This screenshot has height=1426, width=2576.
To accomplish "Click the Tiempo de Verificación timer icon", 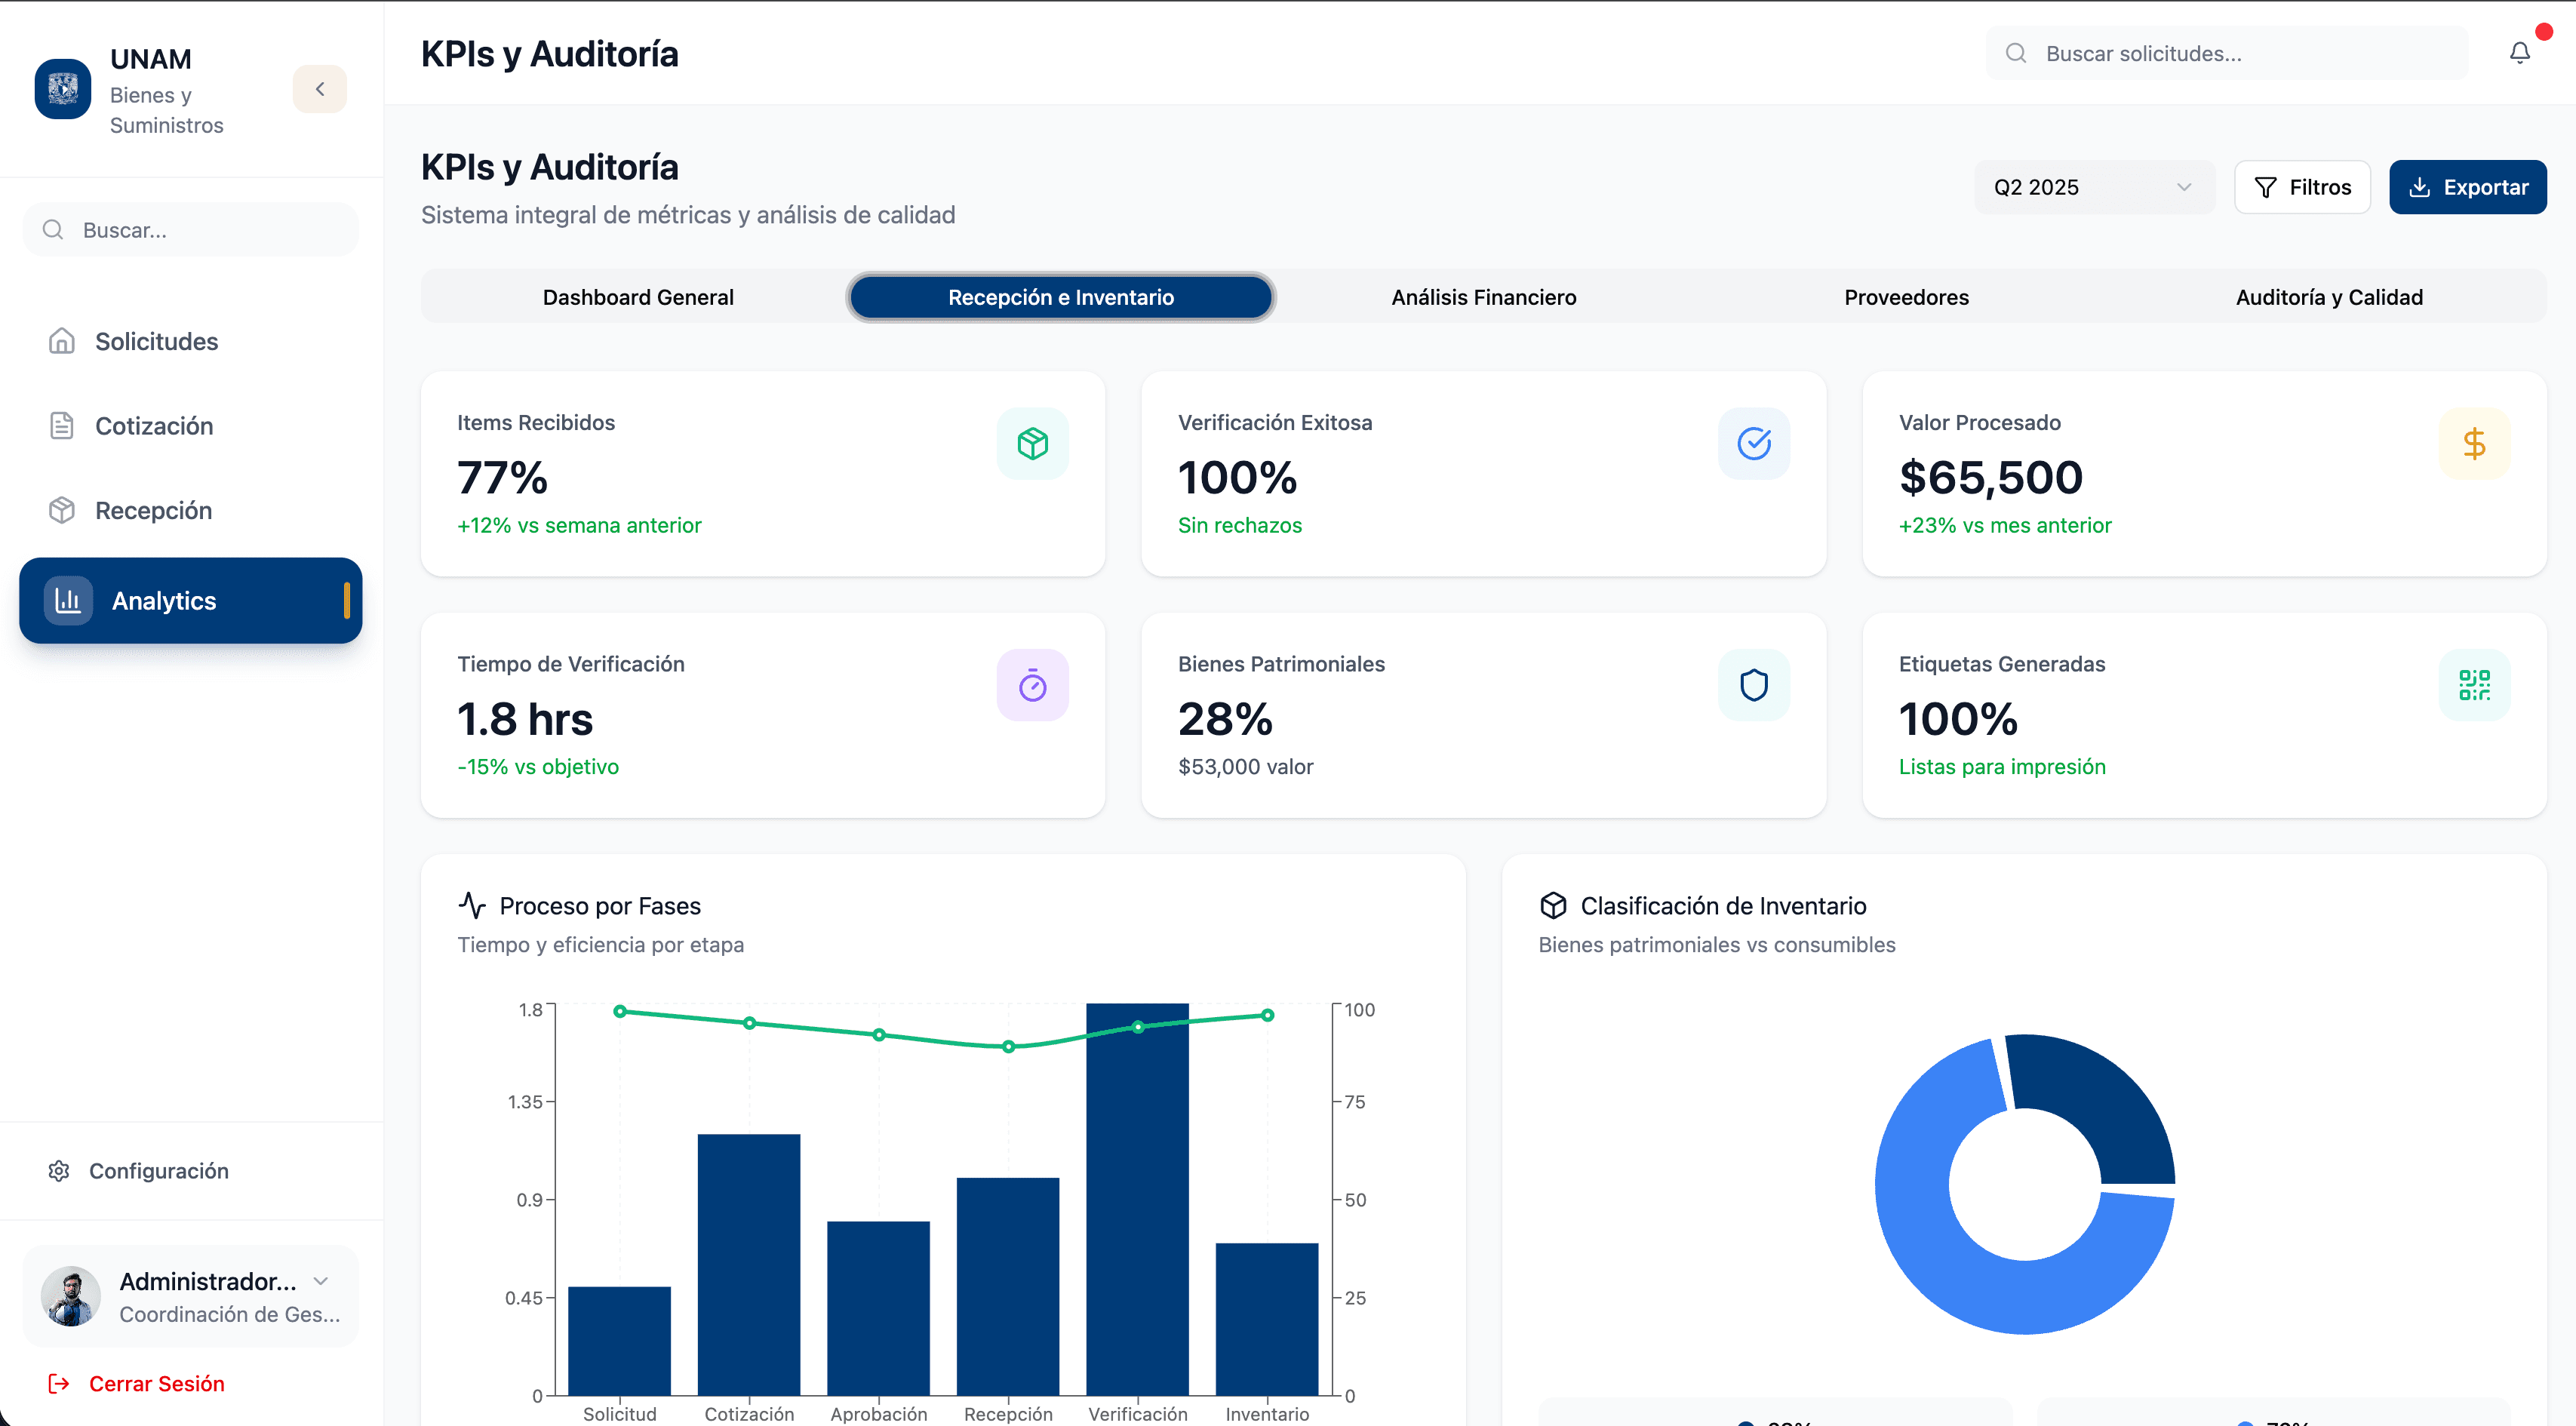I will click(x=1032, y=685).
